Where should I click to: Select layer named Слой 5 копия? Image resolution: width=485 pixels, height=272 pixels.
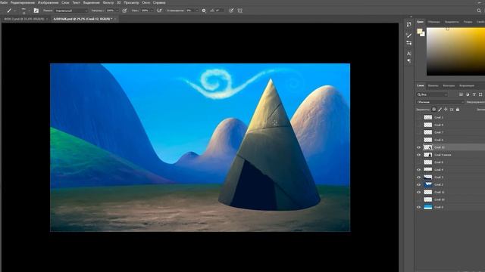(443, 155)
